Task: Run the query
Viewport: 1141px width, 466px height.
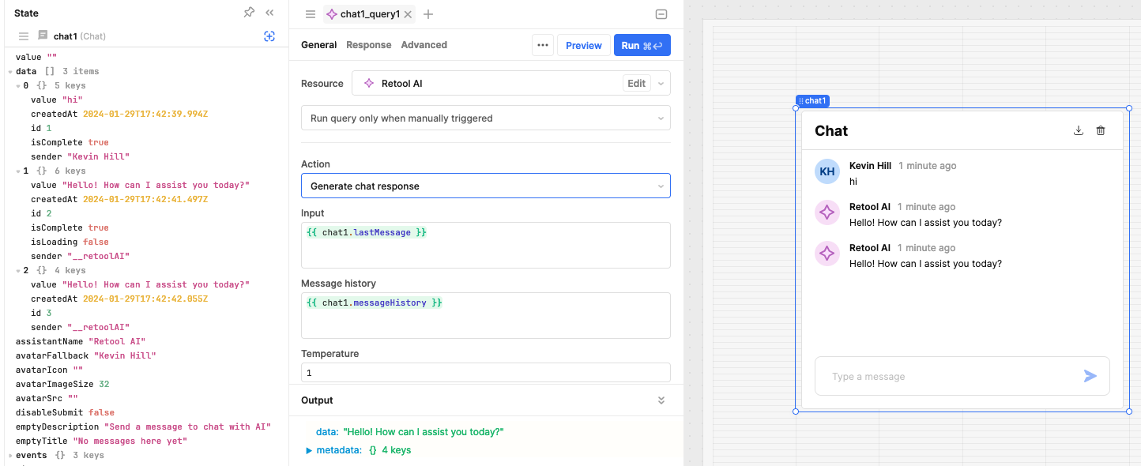Action: tap(642, 45)
